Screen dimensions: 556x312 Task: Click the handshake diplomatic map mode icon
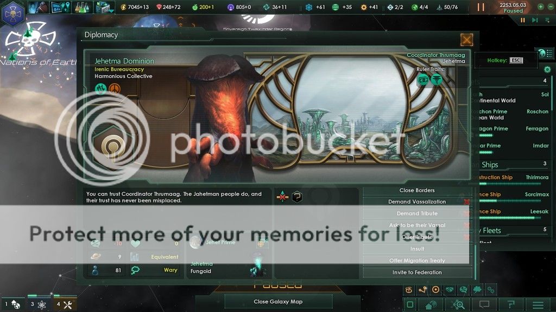click(x=450, y=290)
